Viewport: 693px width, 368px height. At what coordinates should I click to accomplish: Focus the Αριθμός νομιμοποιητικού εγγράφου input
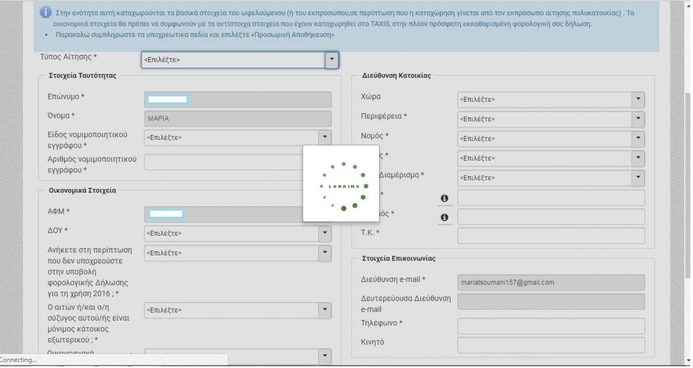222,162
